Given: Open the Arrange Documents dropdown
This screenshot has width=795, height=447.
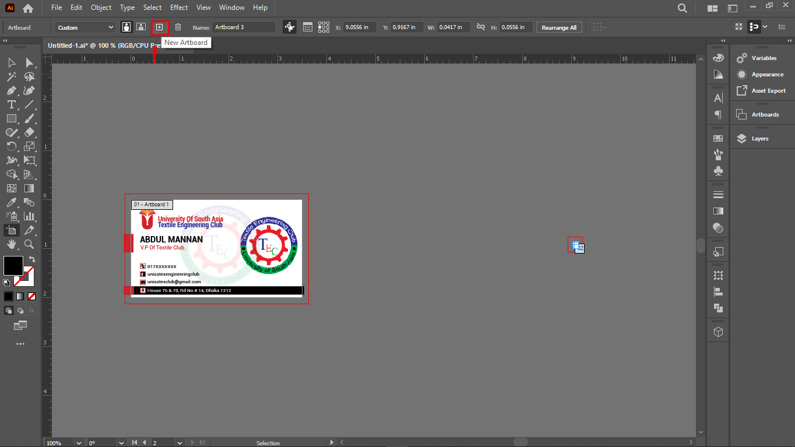Looking at the screenshot, I should tap(712, 8).
